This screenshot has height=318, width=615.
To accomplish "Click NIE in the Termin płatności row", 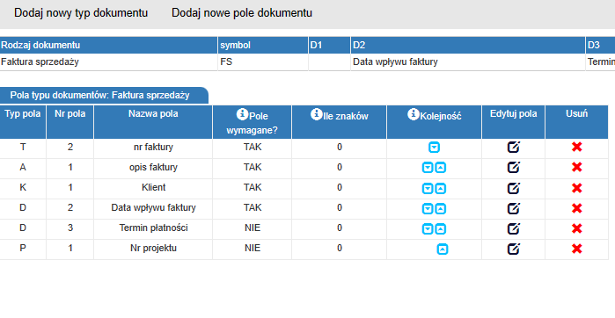I will point(253,228).
